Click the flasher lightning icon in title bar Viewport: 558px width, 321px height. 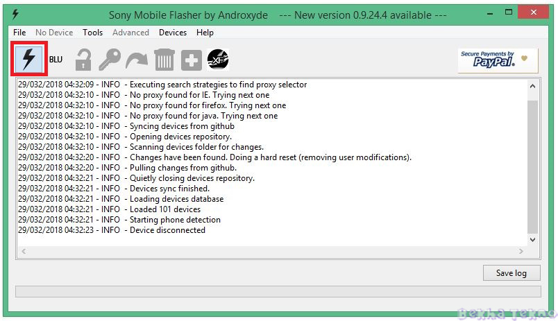tap(15, 15)
